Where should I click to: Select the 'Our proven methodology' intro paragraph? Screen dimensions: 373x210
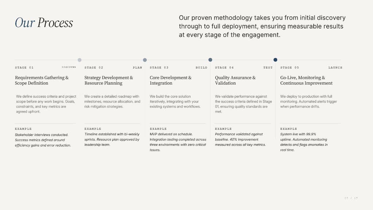click(262, 26)
